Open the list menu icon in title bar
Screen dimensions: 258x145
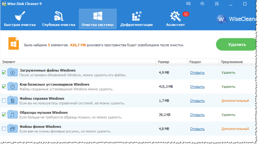point(216,4)
